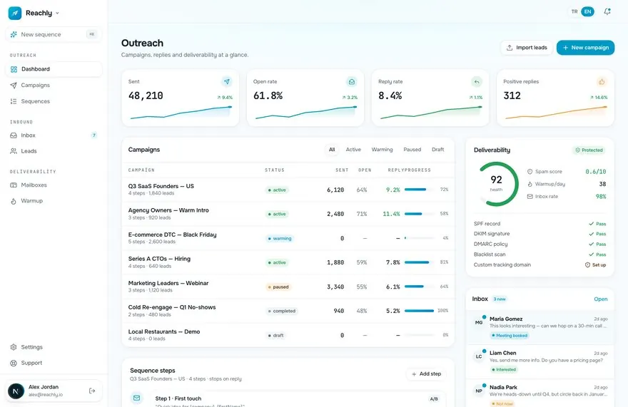Click the draft status badge
Viewport: 628px width, 407px height.
point(275,335)
